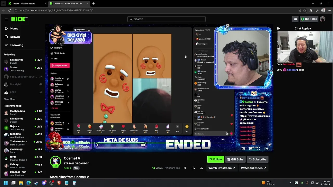333x187 pixels.
Task: Toggle theater mode on player
Action: pyautogui.click(x=251, y=149)
